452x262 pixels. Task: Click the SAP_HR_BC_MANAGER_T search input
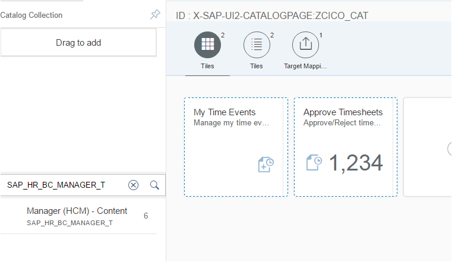pyautogui.click(x=64, y=185)
